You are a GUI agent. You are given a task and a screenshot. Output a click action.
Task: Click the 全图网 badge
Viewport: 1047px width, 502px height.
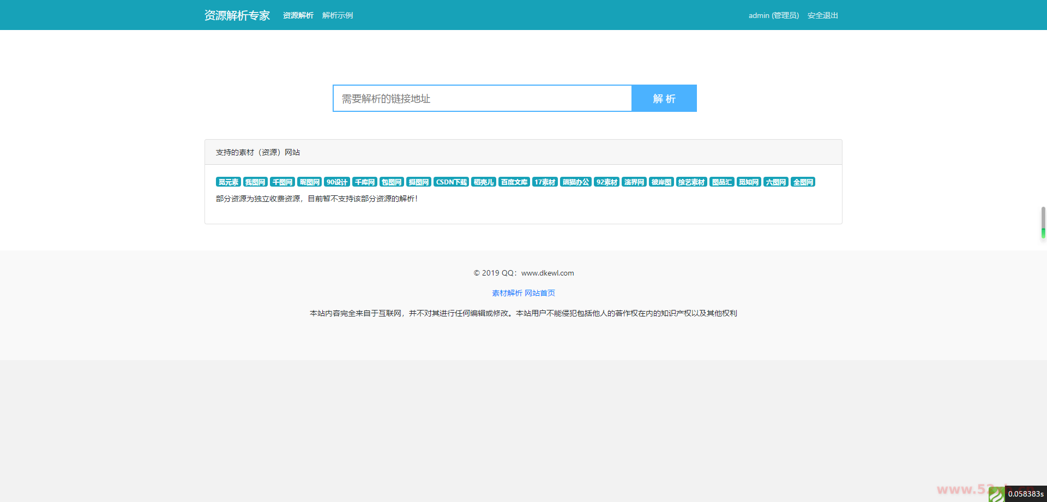[x=802, y=182]
